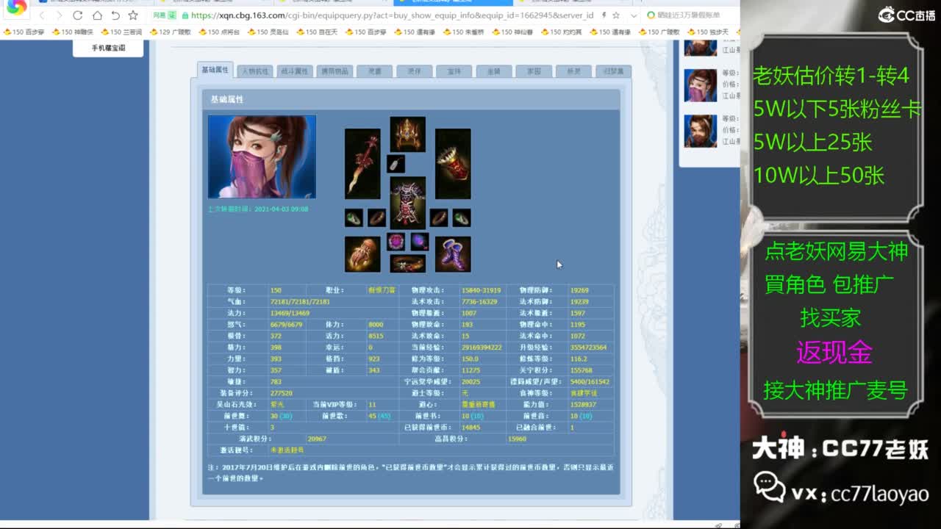
Task: Open the 150 三苦洞 bookmark
Action: (121, 32)
